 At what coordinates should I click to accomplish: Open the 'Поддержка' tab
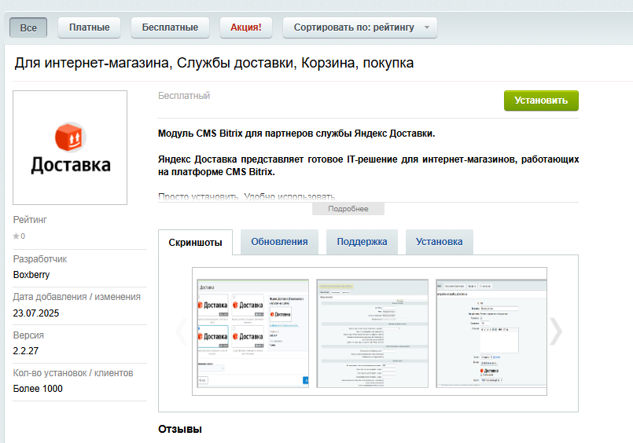tap(362, 242)
